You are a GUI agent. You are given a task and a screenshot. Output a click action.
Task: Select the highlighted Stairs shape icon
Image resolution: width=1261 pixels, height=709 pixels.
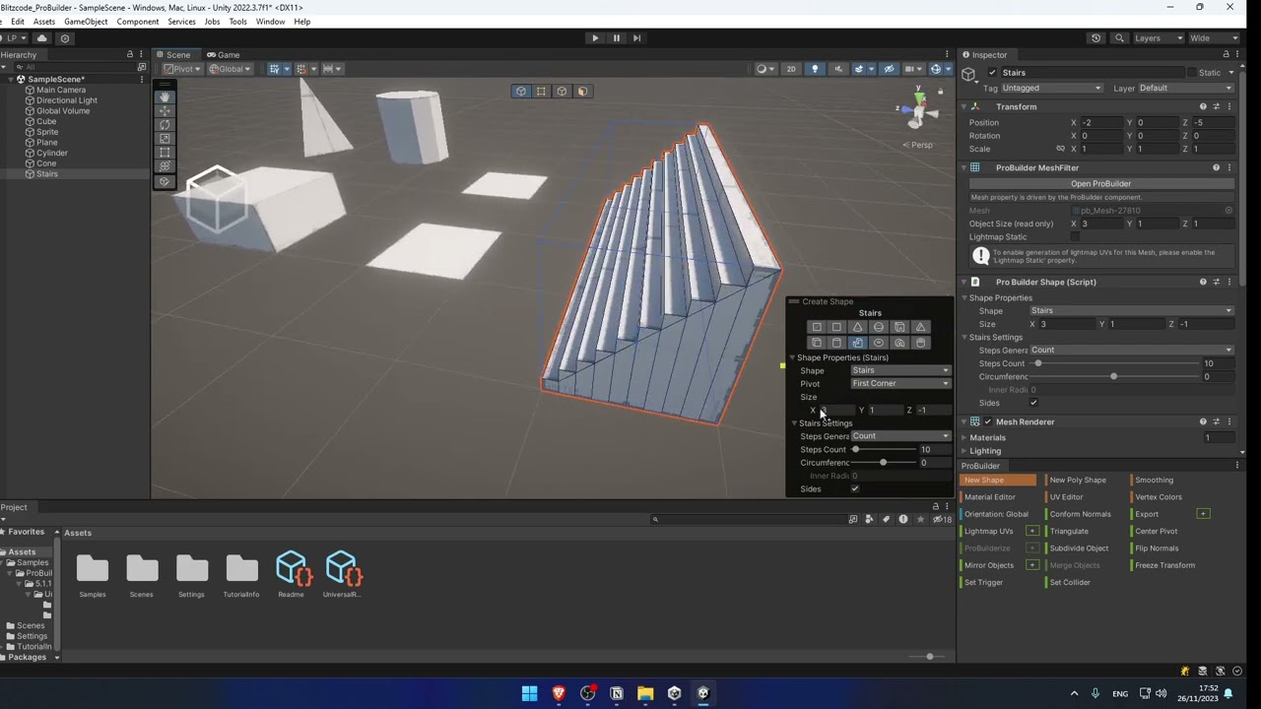click(x=857, y=343)
